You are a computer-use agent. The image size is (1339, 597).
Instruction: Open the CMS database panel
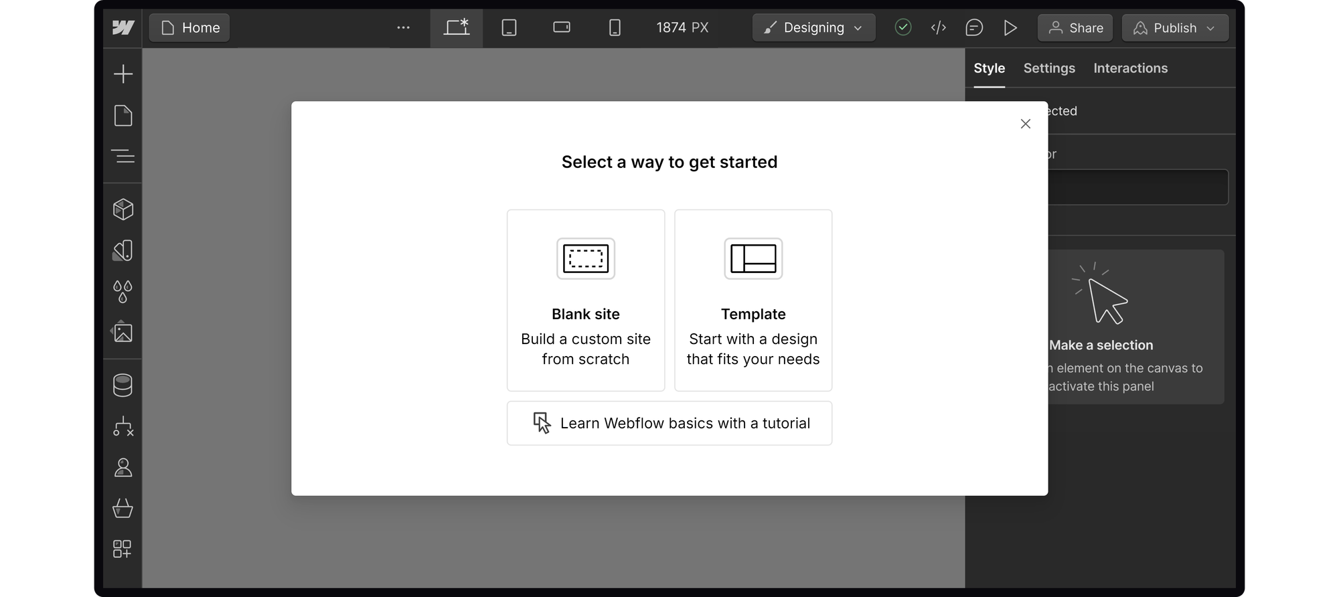click(123, 385)
